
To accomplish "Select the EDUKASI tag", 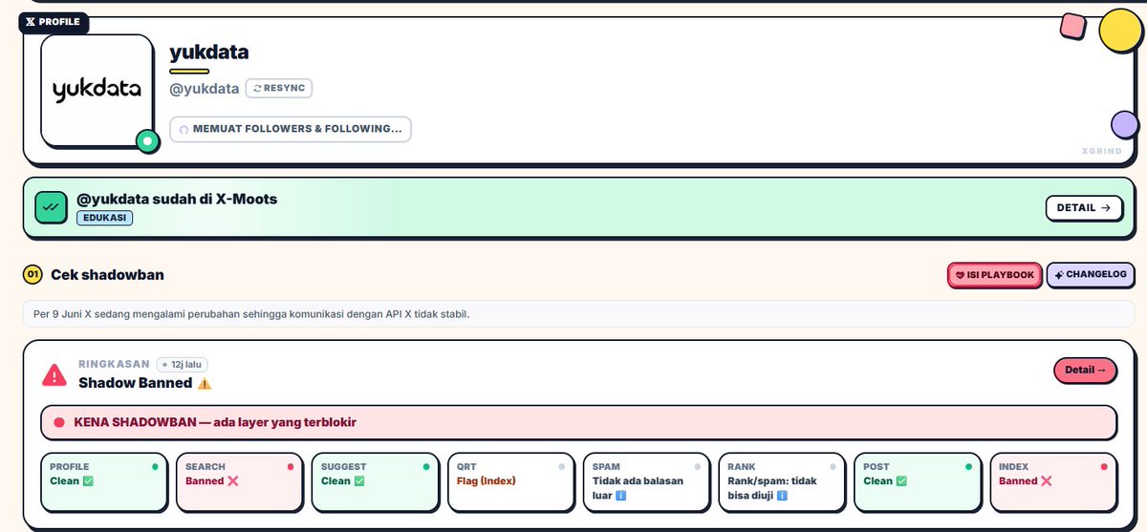I will click(104, 218).
